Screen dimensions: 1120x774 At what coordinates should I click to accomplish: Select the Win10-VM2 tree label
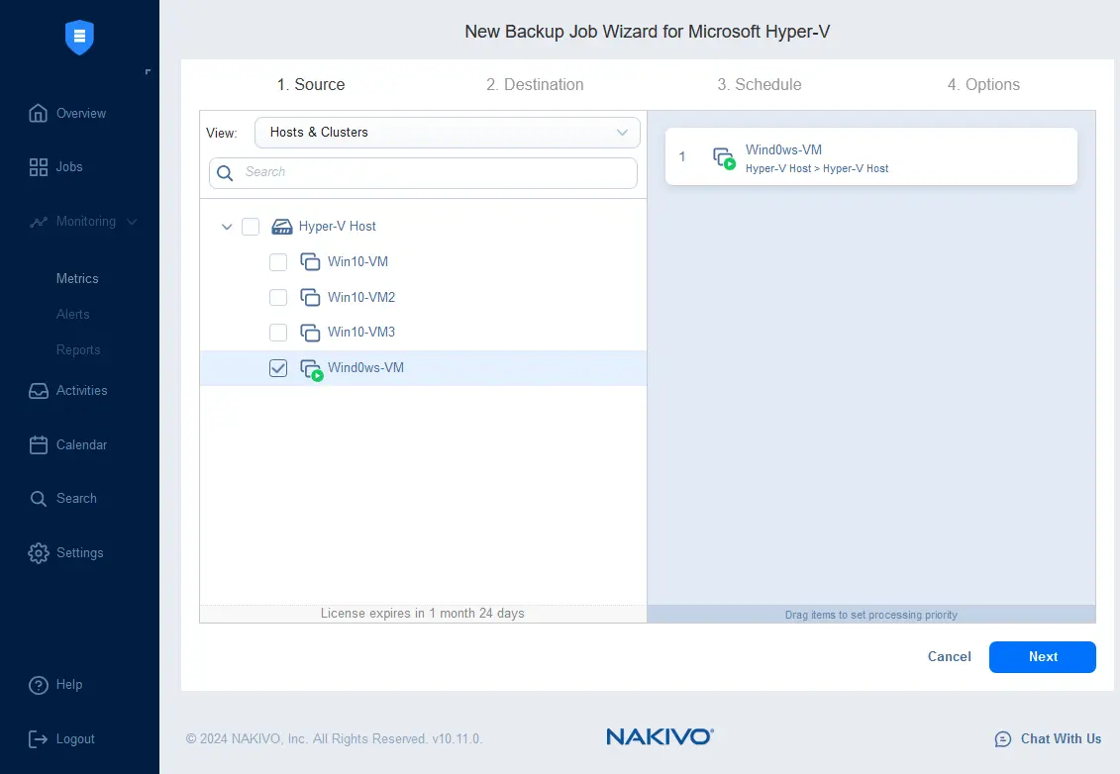click(361, 297)
